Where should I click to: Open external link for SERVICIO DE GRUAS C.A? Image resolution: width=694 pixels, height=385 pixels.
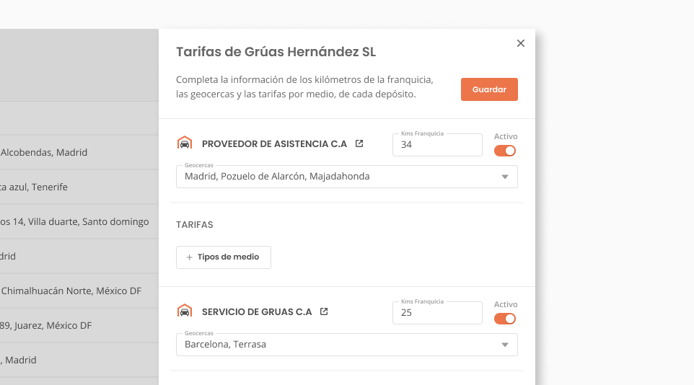pos(324,311)
